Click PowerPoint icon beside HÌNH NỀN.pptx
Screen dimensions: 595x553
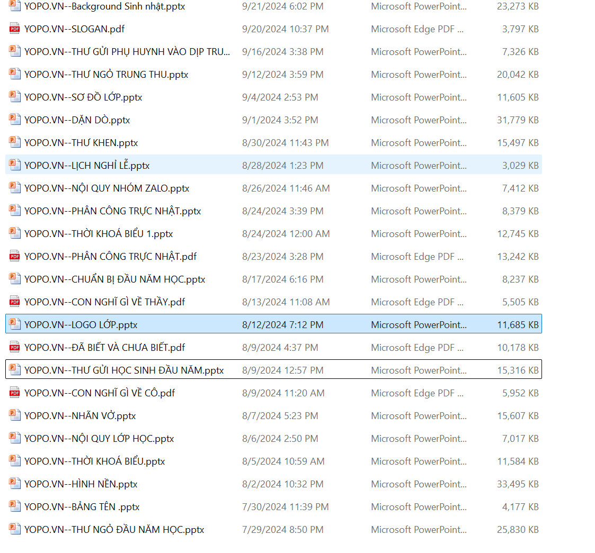[15, 484]
